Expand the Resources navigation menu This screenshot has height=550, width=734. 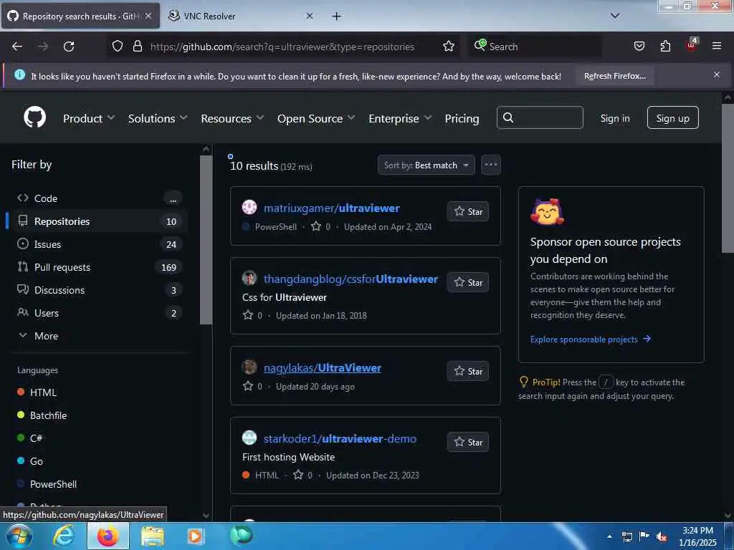tap(232, 118)
